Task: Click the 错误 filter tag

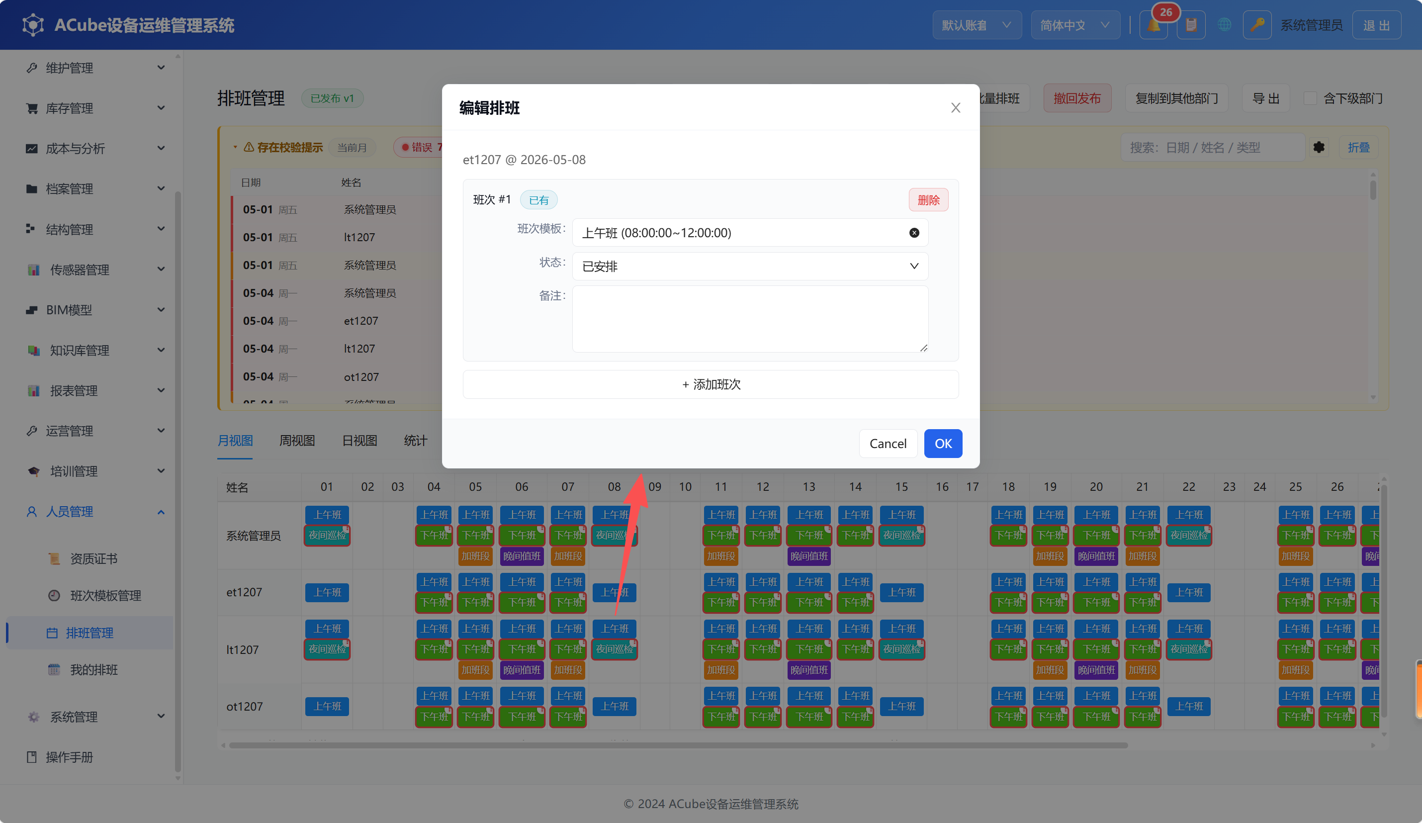Action: (419, 147)
